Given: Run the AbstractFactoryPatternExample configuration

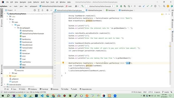Looking at the screenshot, I should pyautogui.click(x=117, y=6).
